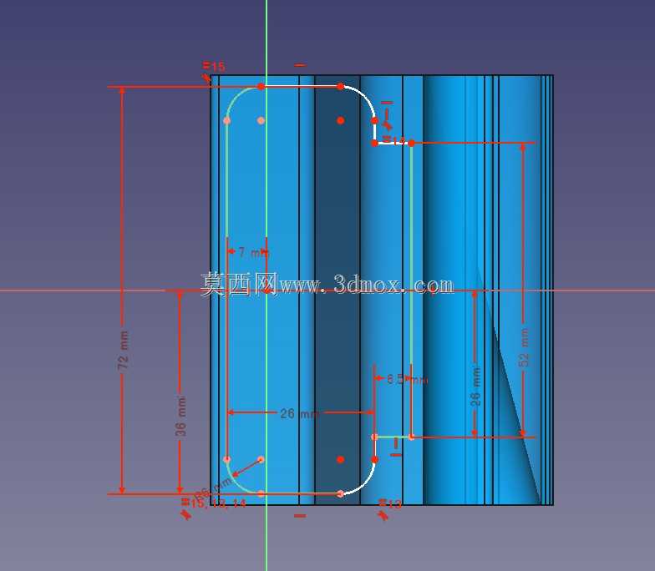
Task: Click tangent constraint icon below '=13' label
Action: [383, 516]
